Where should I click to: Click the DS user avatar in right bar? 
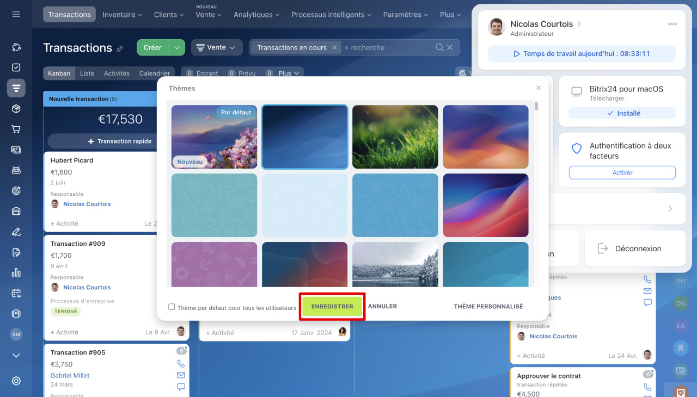(x=681, y=303)
